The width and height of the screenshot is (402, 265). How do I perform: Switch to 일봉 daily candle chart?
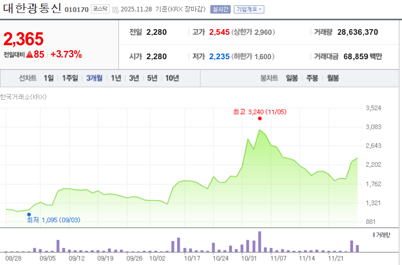tap(292, 78)
